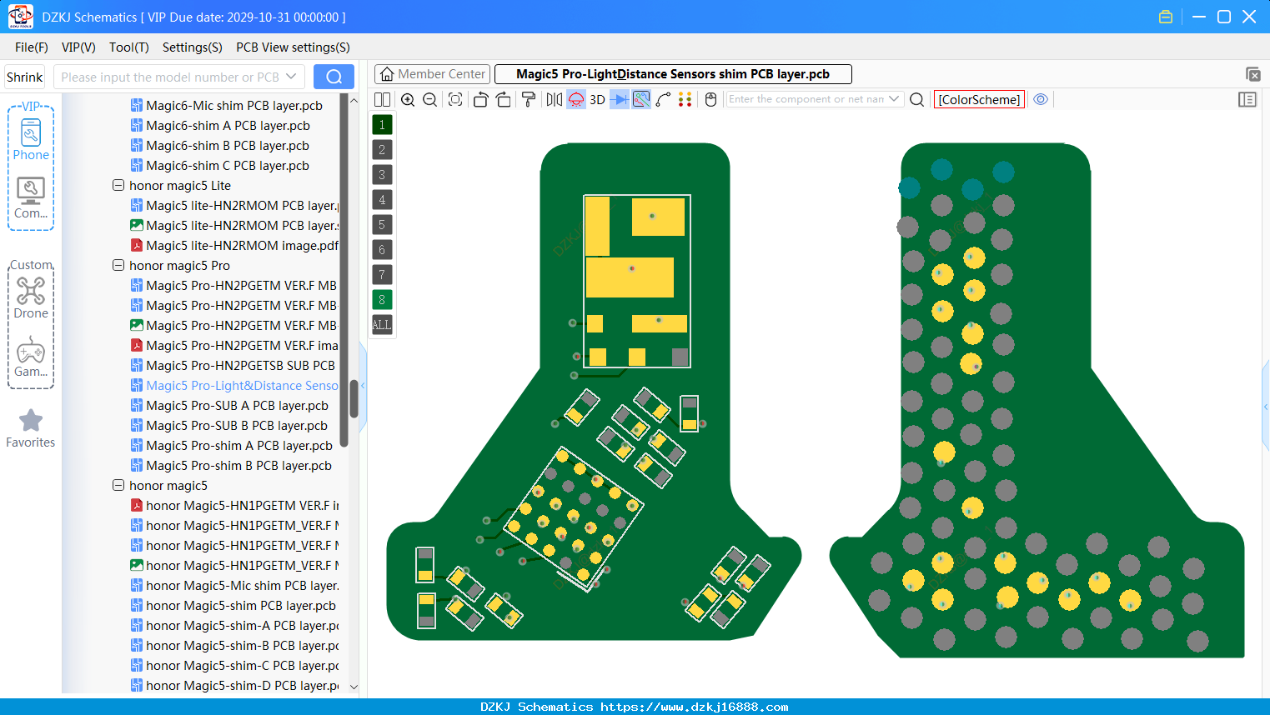Select the trace routing tool
Screen dimensions: 1270x715
click(x=664, y=99)
